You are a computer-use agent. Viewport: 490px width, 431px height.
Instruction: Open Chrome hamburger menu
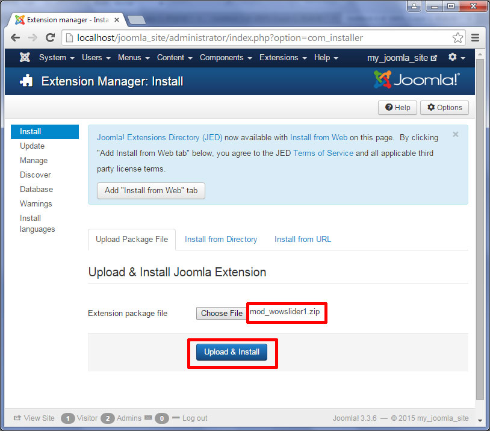[x=476, y=38]
